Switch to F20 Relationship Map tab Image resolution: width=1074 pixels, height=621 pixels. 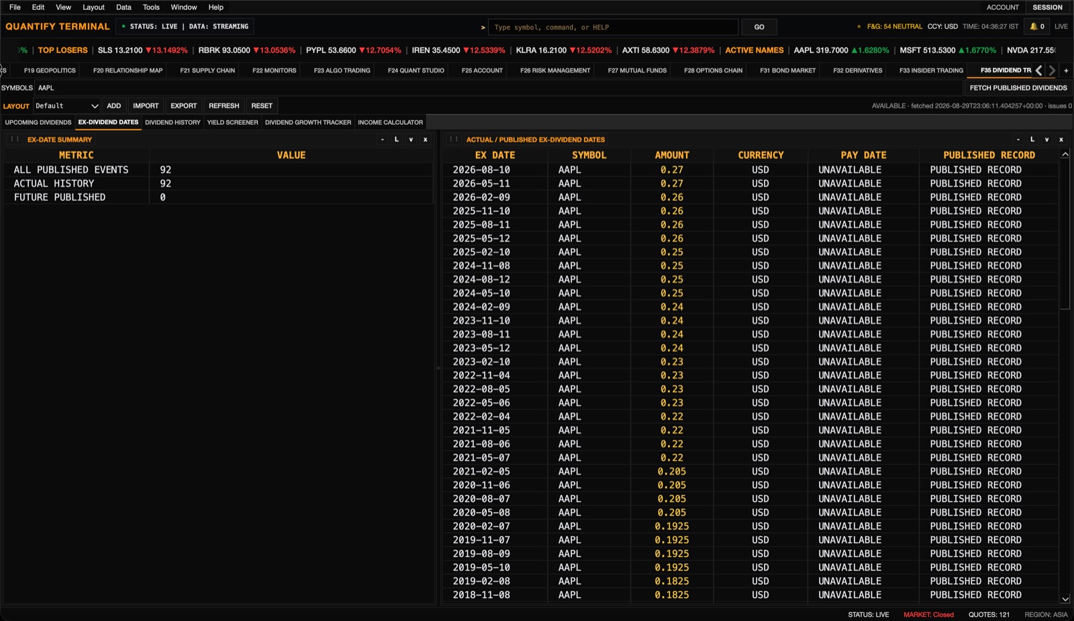(128, 70)
